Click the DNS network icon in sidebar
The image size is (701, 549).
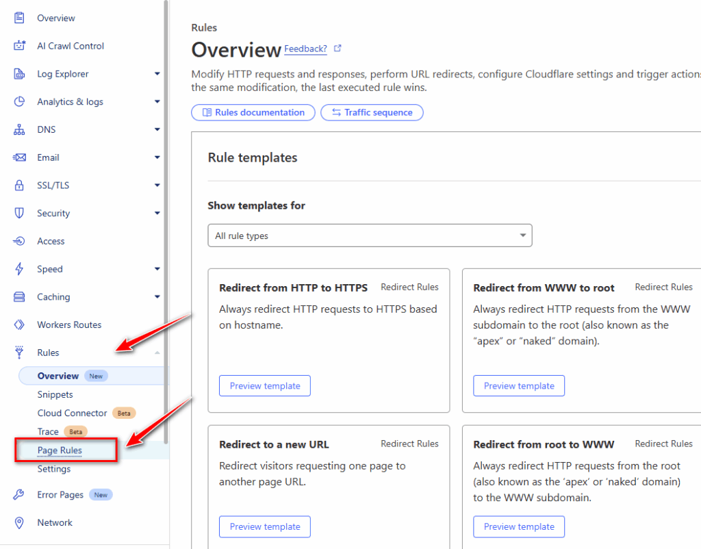(20, 129)
